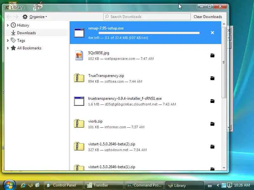
Task: Select the nmap-7.95-setup.exe file name
Action: tap(106, 28)
